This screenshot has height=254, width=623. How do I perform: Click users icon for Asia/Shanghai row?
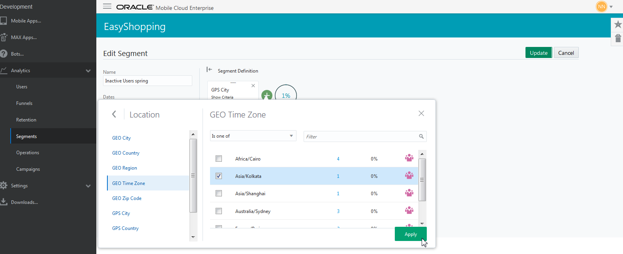tap(409, 192)
